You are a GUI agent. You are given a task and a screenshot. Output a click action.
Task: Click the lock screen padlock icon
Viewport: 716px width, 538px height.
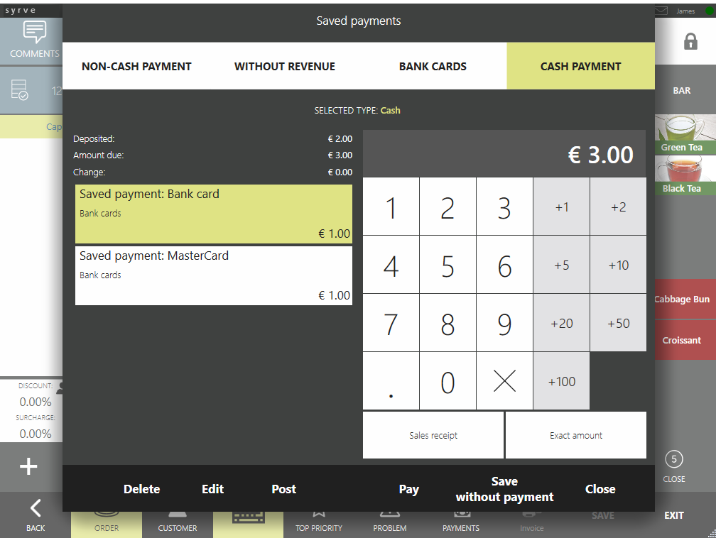click(690, 42)
